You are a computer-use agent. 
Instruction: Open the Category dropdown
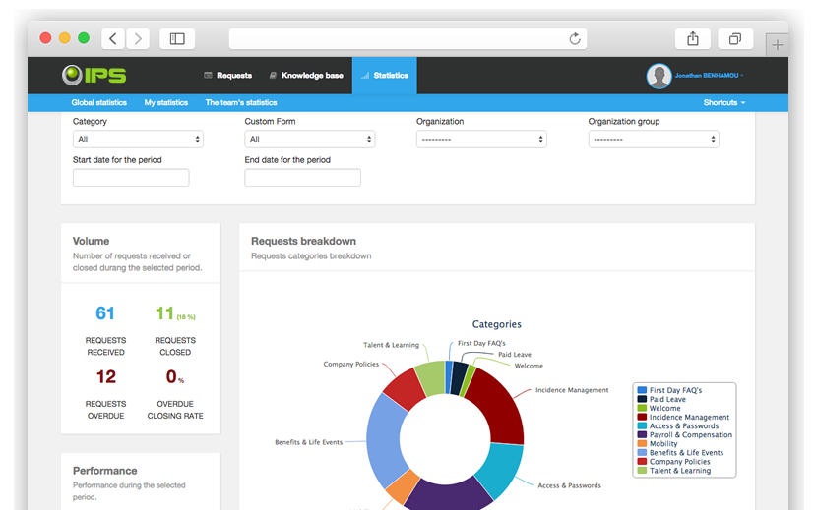tap(138, 140)
